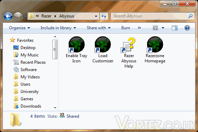Open the Share with menu
The height and width of the screenshot is (132, 198).
[99, 28]
